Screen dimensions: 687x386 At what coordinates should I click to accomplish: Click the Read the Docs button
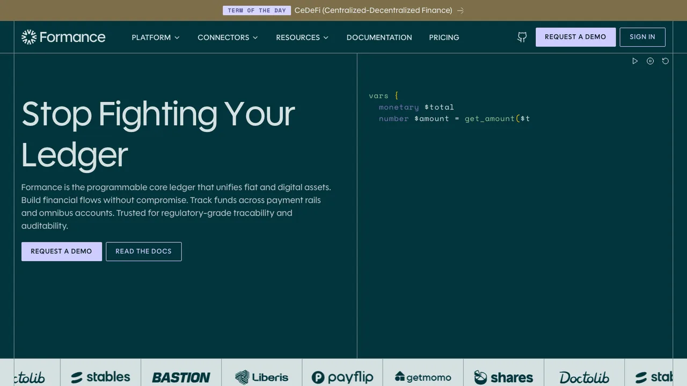144,251
